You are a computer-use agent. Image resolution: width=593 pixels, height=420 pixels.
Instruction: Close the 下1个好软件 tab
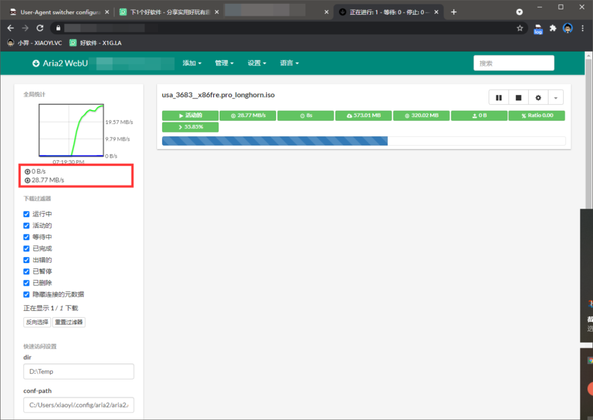[x=217, y=12]
